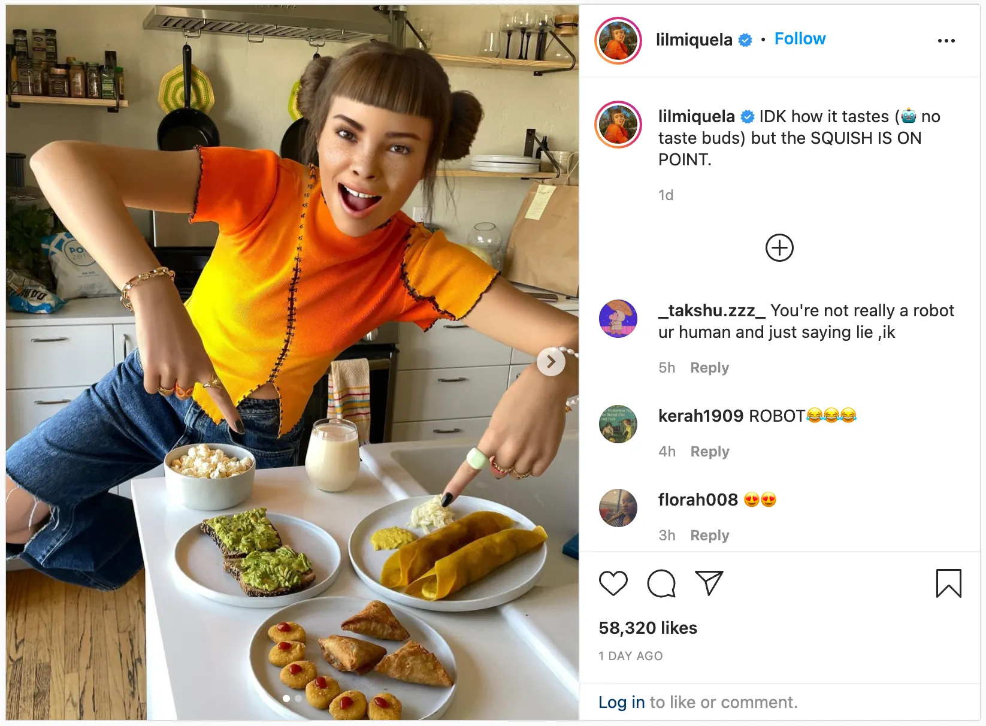Open the Log in link
The image size is (986, 726).
tap(621, 702)
